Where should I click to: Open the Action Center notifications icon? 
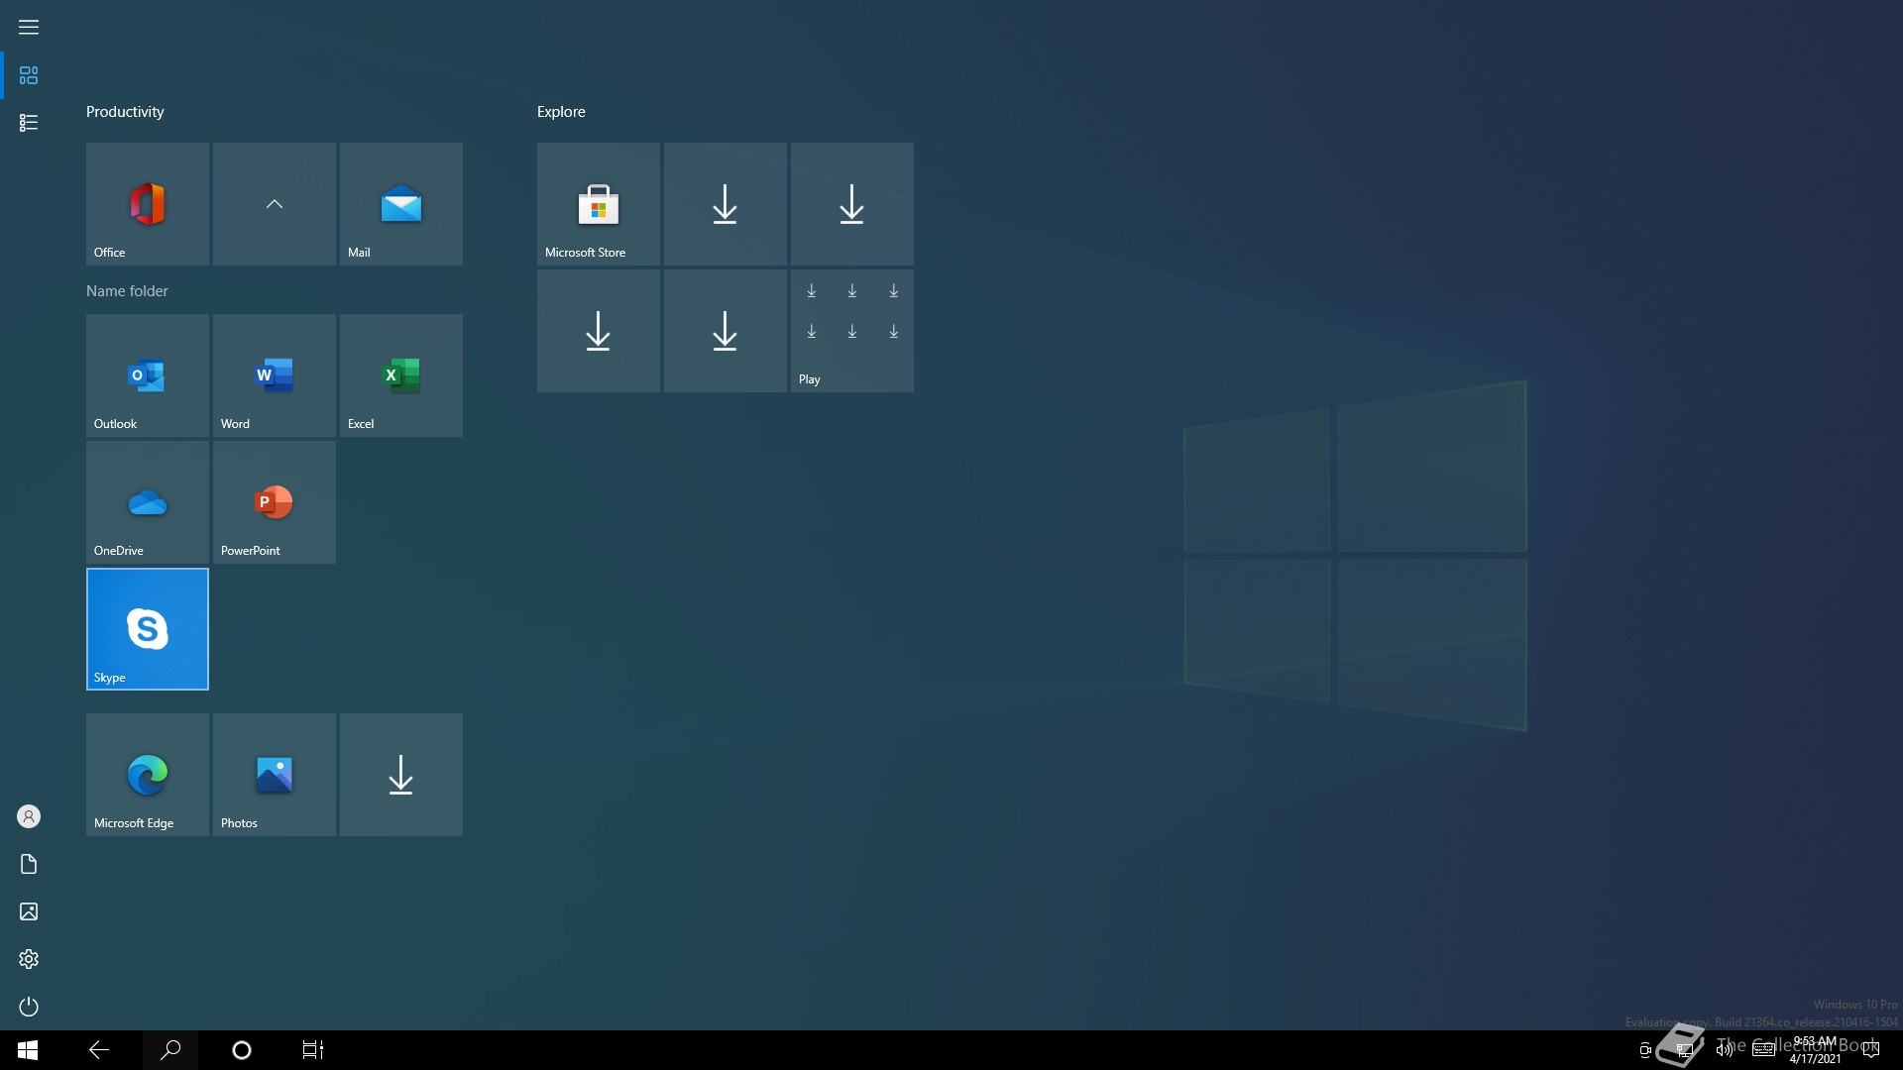[x=1871, y=1050]
